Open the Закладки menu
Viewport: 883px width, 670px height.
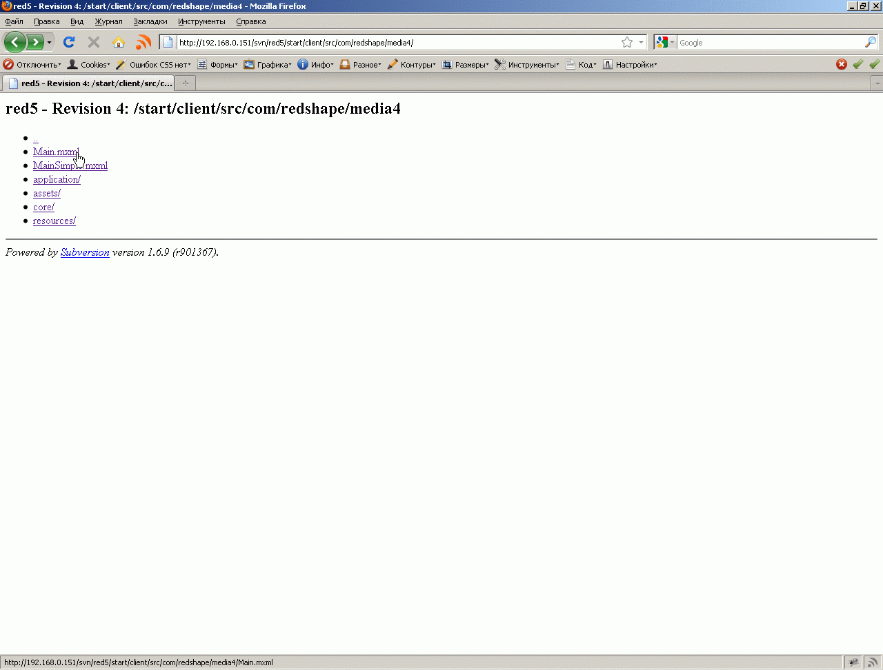click(x=150, y=21)
